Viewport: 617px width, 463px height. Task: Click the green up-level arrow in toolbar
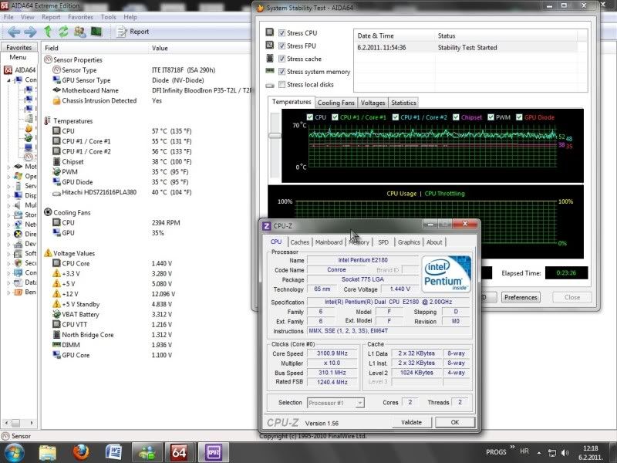pos(48,32)
